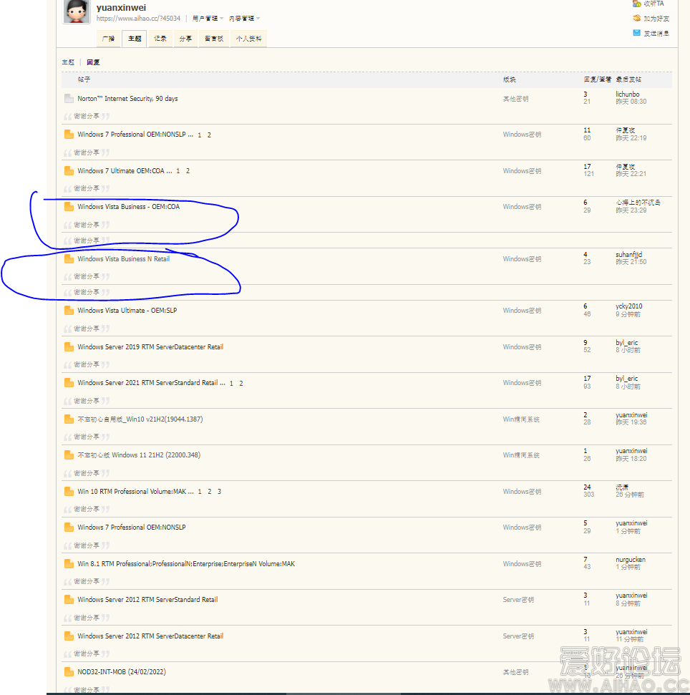690x695 pixels.
Task: Click the 发送消息 envelope icon
Action: coord(637,33)
